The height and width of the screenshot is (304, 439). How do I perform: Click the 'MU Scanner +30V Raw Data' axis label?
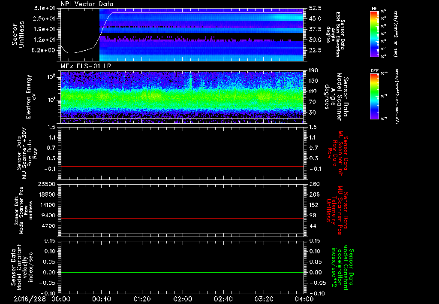click(27, 153)
